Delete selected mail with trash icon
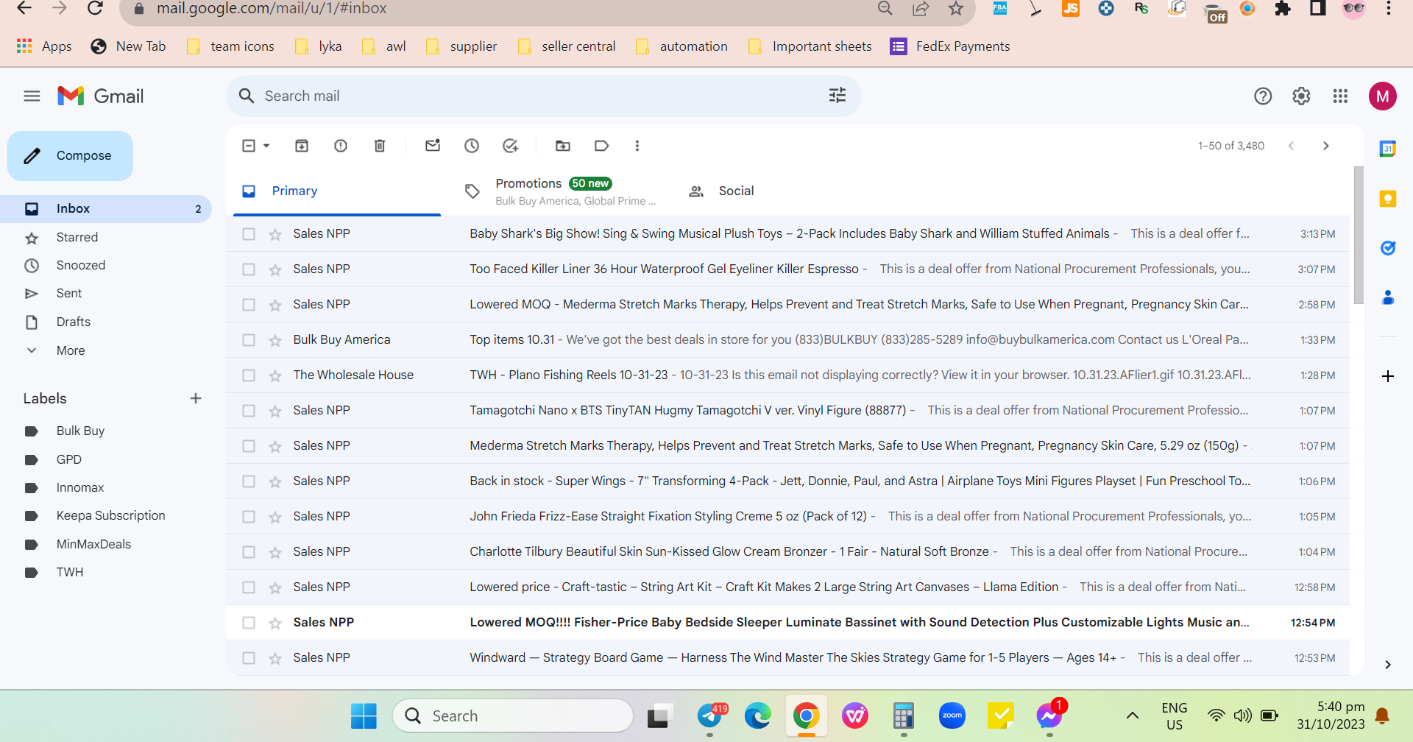This screenshot has width=1413, height=742. point(380,146)
